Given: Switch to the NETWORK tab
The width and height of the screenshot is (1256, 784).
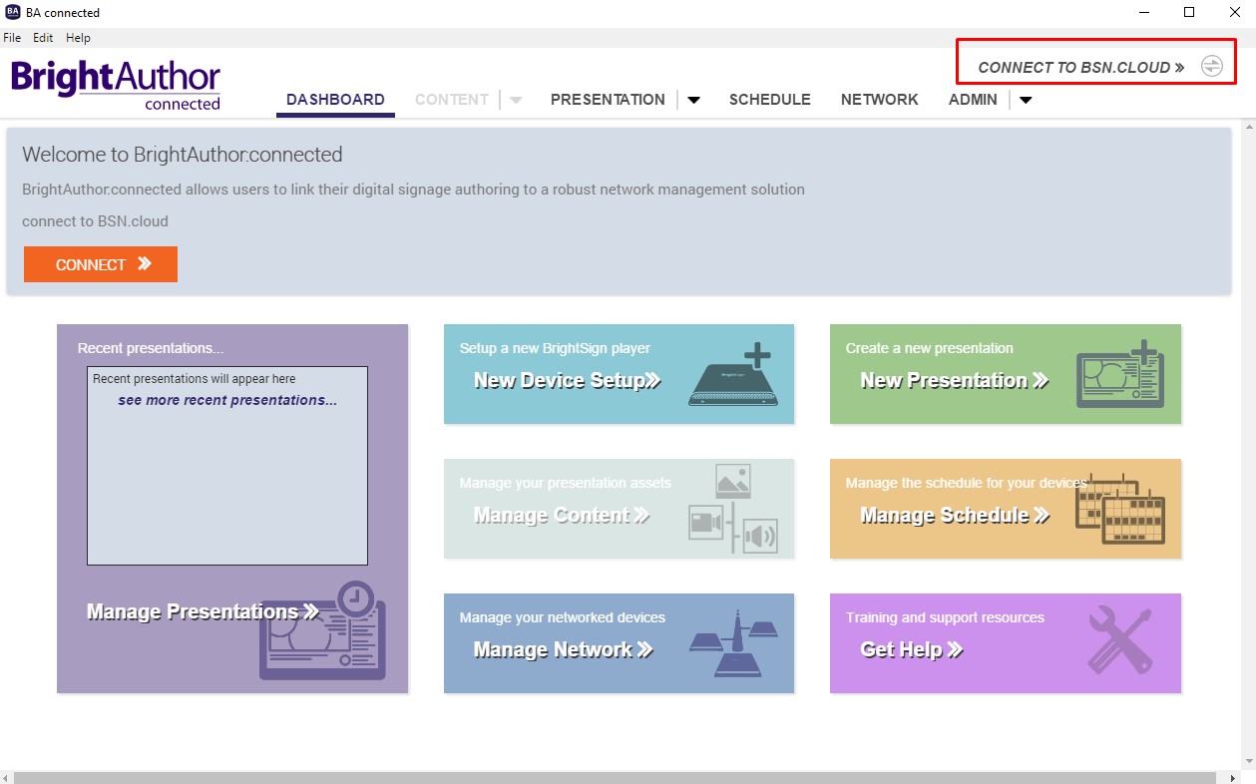Looking at the screenshot, I should pos(880,100).
